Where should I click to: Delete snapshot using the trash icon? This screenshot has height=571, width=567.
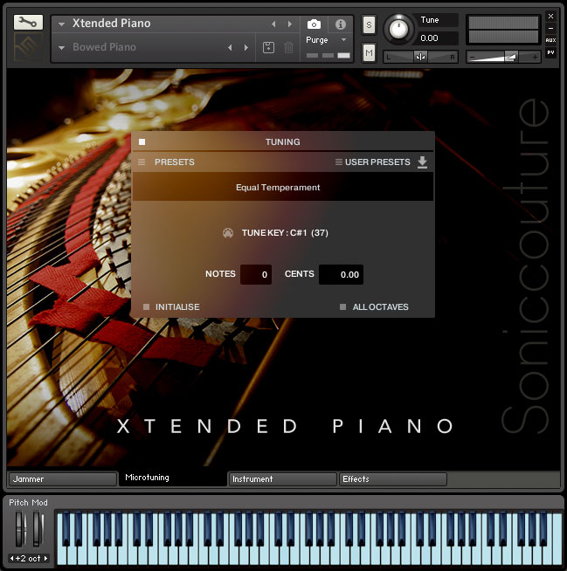tap(288, 47)
